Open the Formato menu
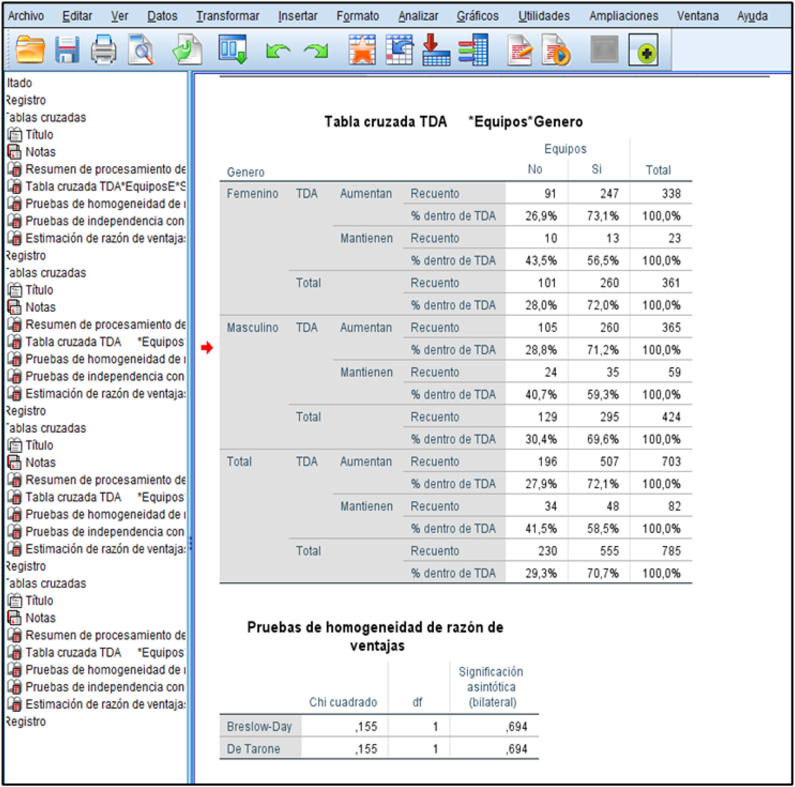795x787 pixels. pyautogui.click(x=358, y=16)
